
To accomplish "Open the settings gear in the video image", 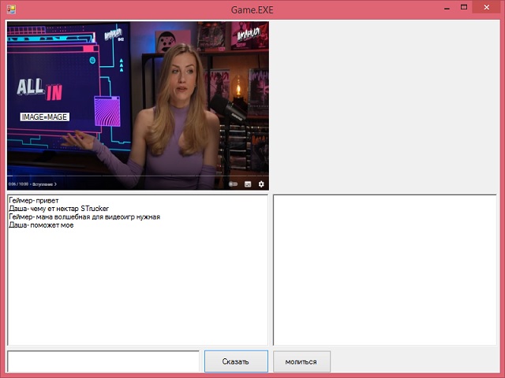I will coord(261,183).
